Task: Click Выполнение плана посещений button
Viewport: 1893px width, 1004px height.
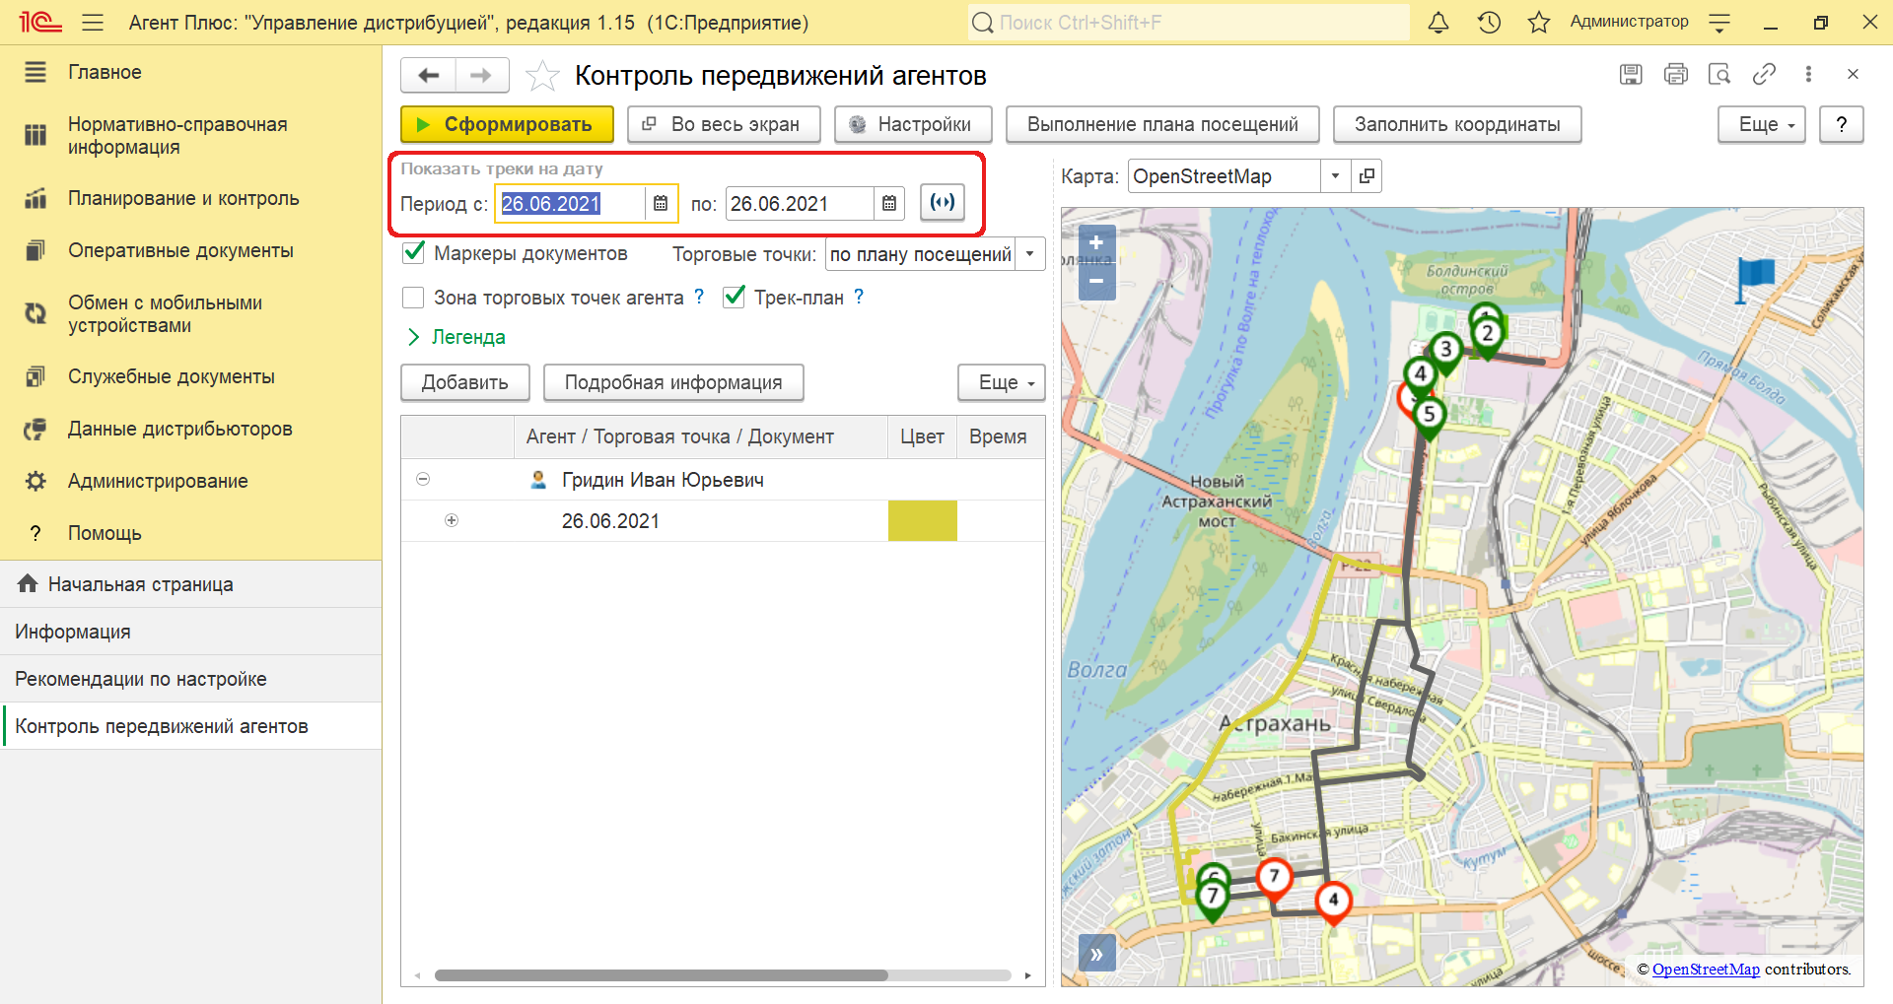Action: 1162,124
